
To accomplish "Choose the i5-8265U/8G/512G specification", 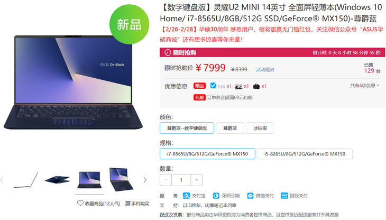I will [305, 154].
